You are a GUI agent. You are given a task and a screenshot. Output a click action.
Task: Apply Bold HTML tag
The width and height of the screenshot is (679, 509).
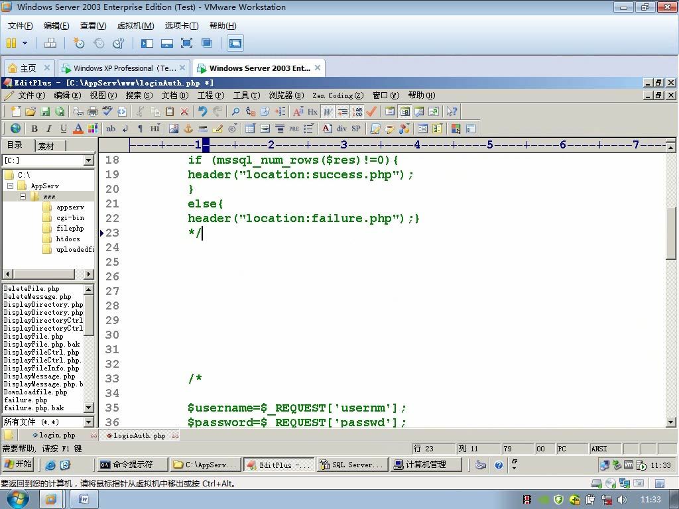coord(34,129)
